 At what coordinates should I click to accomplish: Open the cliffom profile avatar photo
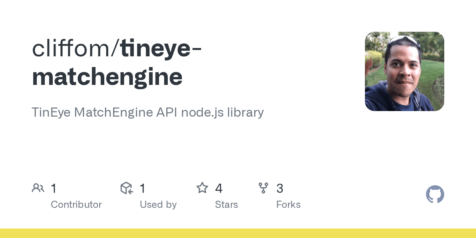click(404, 71)
